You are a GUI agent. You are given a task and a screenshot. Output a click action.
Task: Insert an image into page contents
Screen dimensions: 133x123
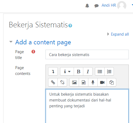click(74, 82)
